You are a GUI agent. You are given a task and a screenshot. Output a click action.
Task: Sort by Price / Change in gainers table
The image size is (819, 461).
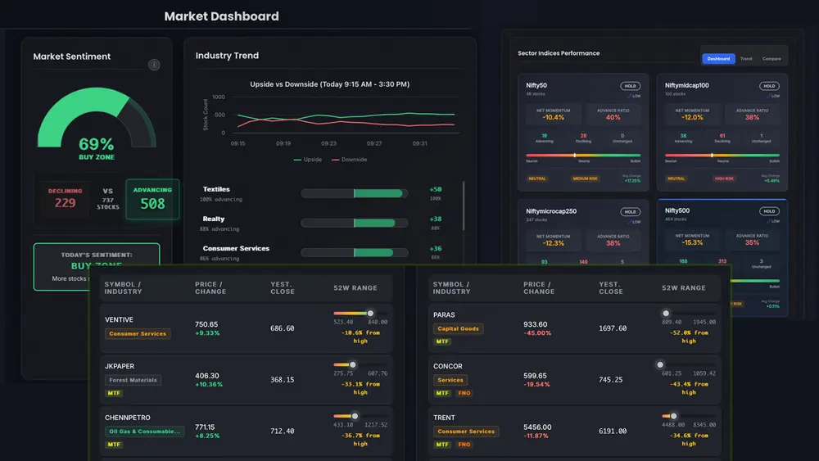pos(210,287)
